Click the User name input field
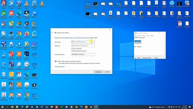The height and width of the screenshot is (109, 193). (x=83, y=42)
